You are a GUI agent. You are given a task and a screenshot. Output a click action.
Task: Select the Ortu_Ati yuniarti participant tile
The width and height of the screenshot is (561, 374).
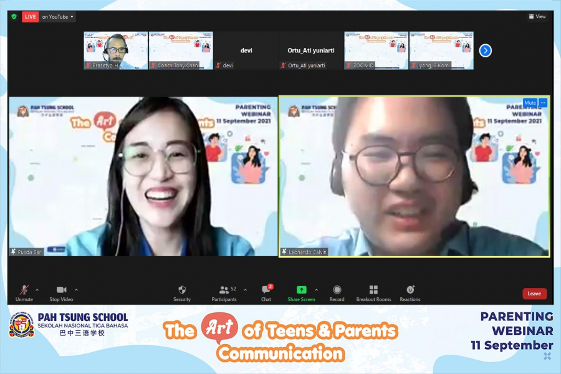(311, 50)
